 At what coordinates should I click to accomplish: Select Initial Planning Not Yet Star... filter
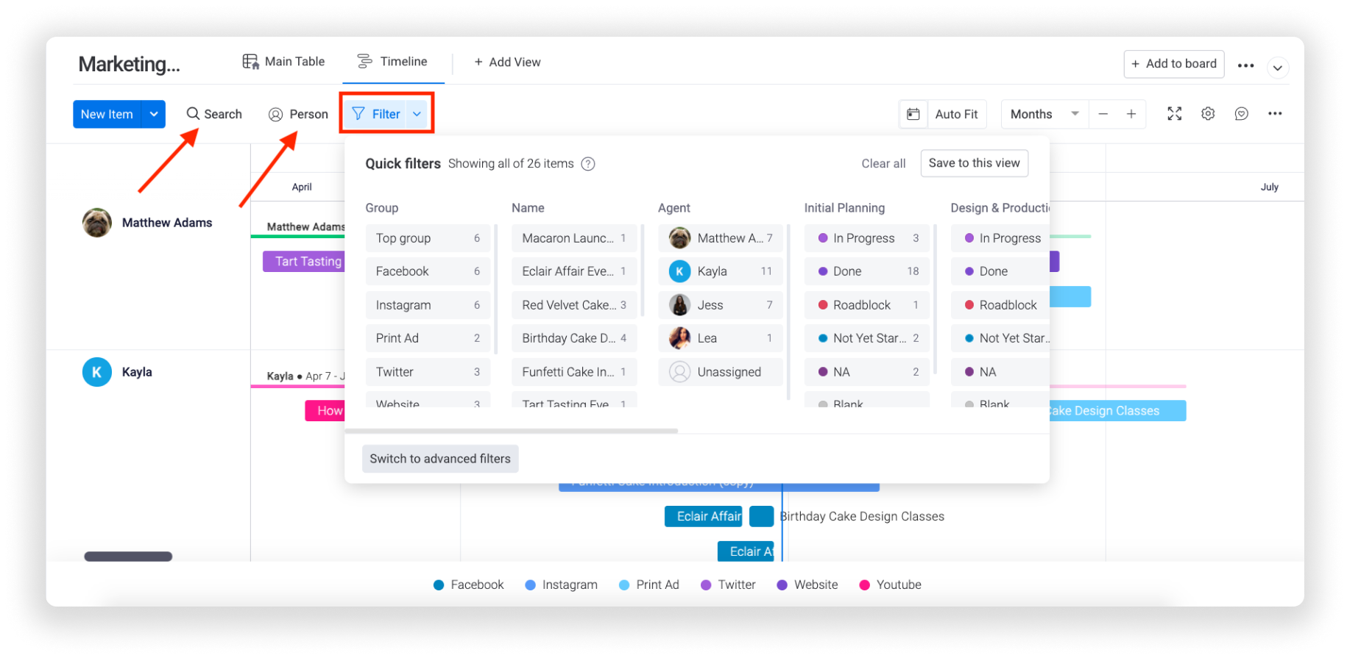(x=866, y=338)
